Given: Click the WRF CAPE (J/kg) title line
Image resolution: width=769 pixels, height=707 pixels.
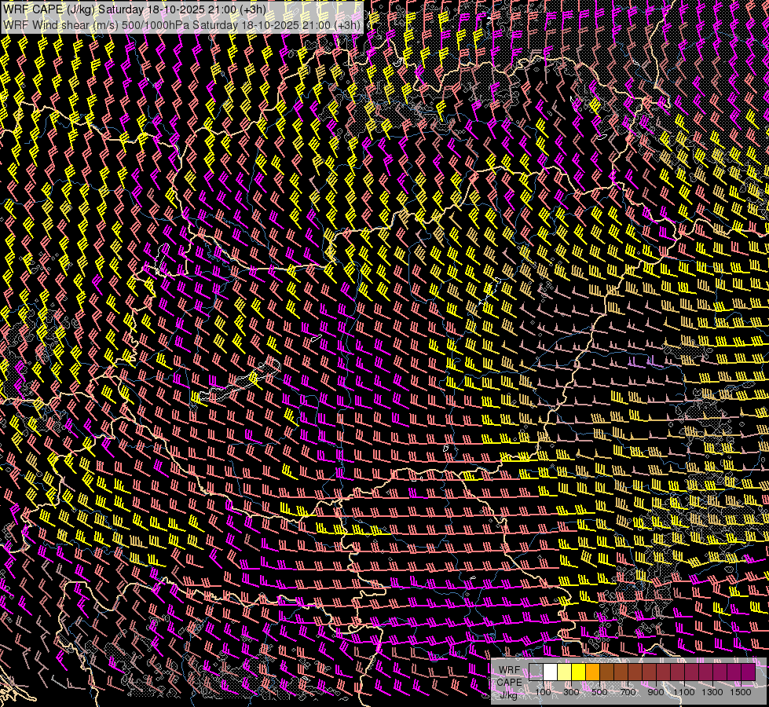Looking at the screenshot, I should 135,9.
